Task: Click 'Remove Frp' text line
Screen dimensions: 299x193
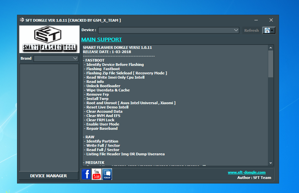Action: pyautogui.click(x=96, y=95)
